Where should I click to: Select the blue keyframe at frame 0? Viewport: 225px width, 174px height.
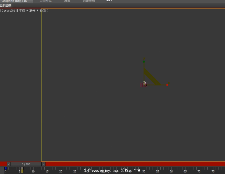pyautogui.click(x=5, y=168)
